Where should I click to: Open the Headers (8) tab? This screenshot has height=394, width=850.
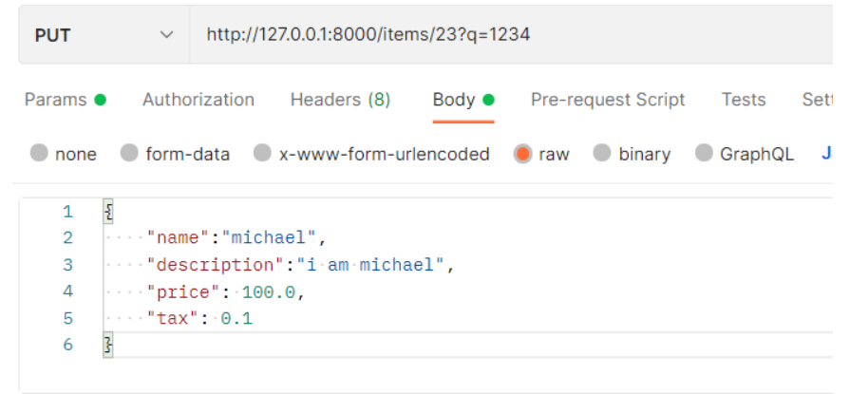(340, 100)
